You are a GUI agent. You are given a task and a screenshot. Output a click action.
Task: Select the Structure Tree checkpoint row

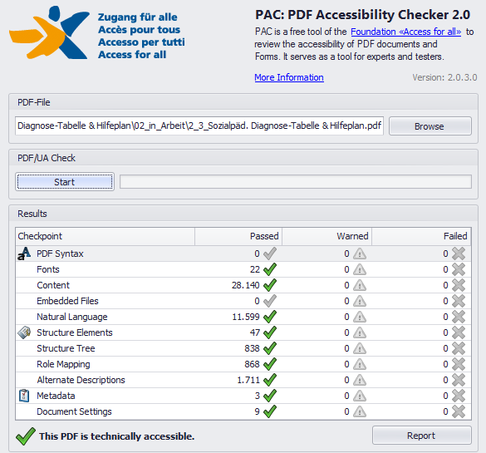243,348
